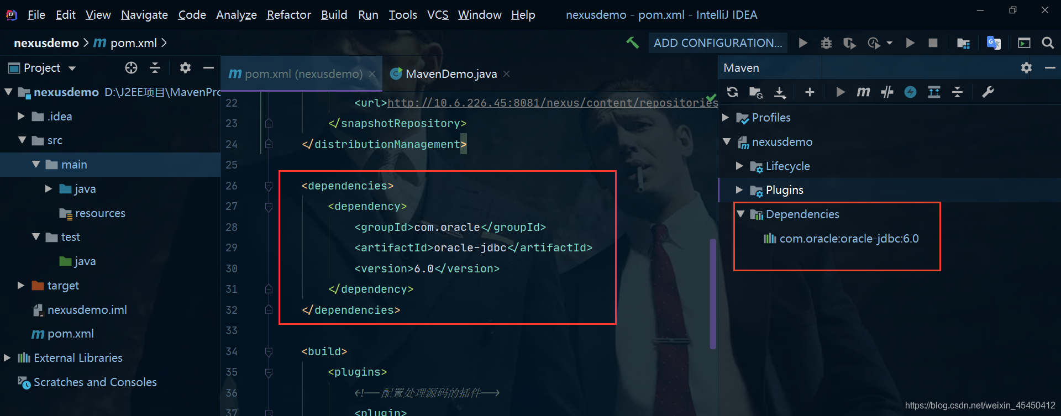Expand the java folder under main
This screenshot has width=1061, height=416.
tap(49, 188)
